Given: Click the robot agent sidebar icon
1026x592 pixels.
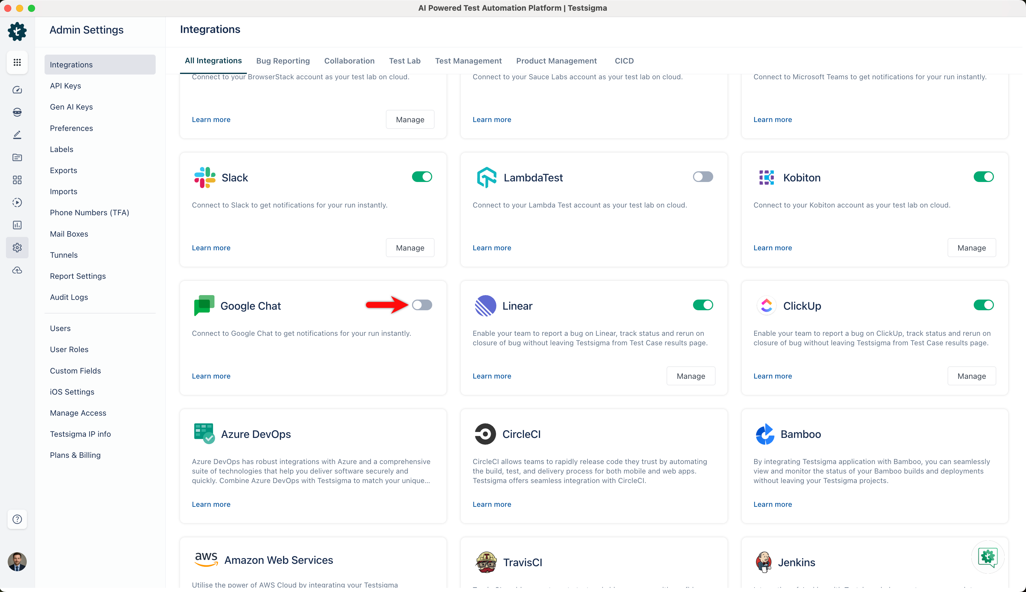Looking at the screenshot, I should point(17,112).
